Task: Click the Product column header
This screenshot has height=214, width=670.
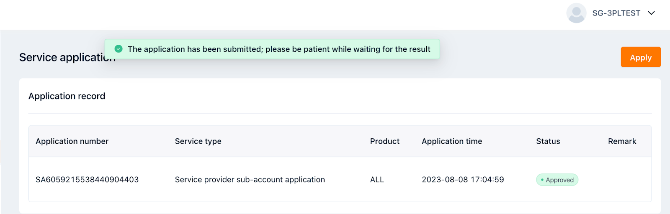Action: coord(384,141)
